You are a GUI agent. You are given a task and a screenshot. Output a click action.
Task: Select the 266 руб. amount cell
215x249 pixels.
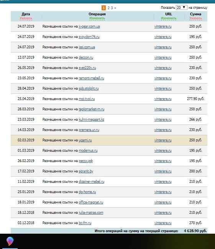(x=195, y=120)
